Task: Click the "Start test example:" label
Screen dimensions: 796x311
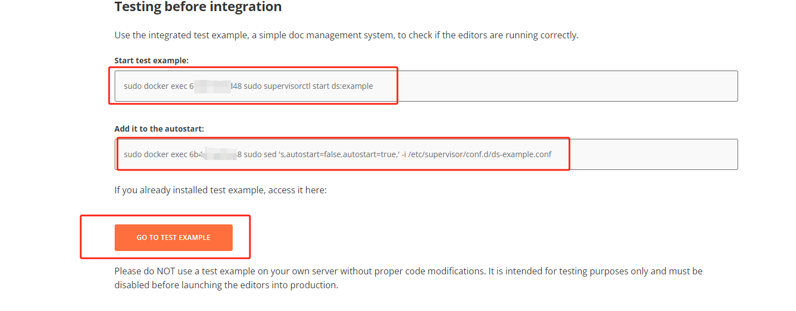Action: click(151, 61)
